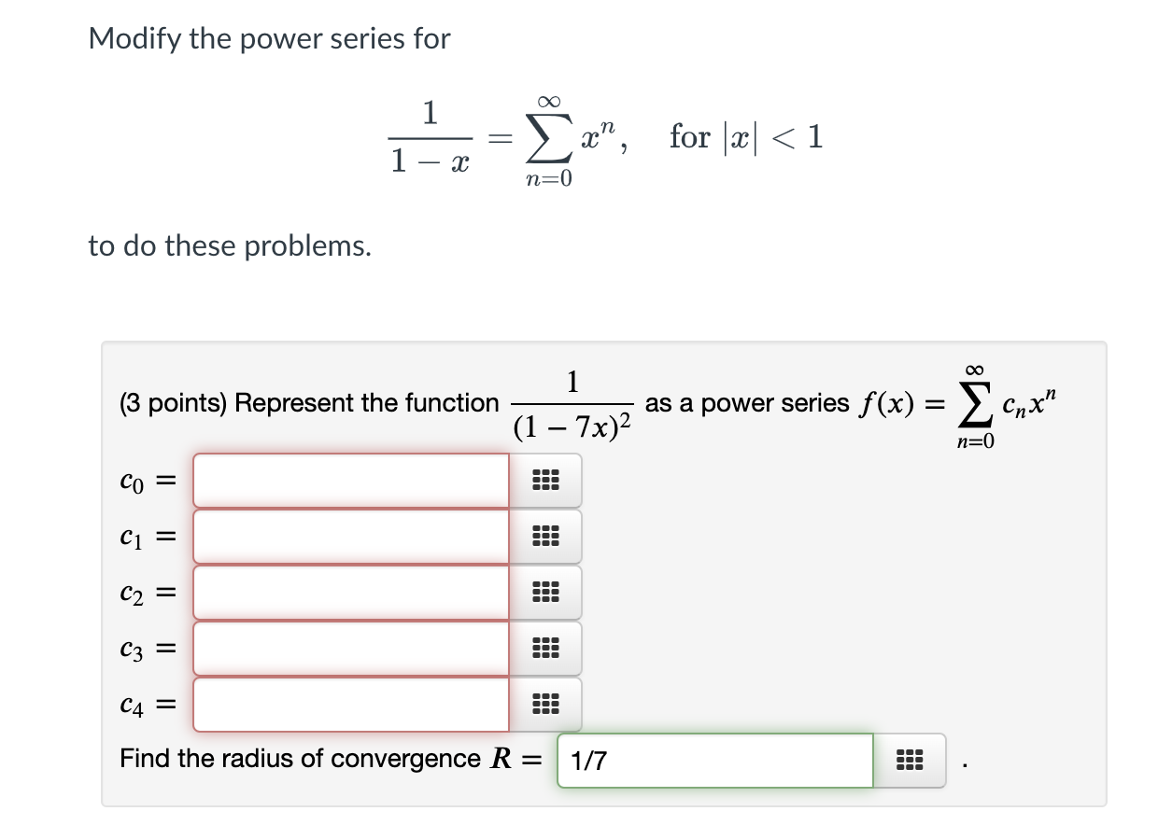Click inside the c4 answer box
Screen dimensions: 1158x825
350,704
